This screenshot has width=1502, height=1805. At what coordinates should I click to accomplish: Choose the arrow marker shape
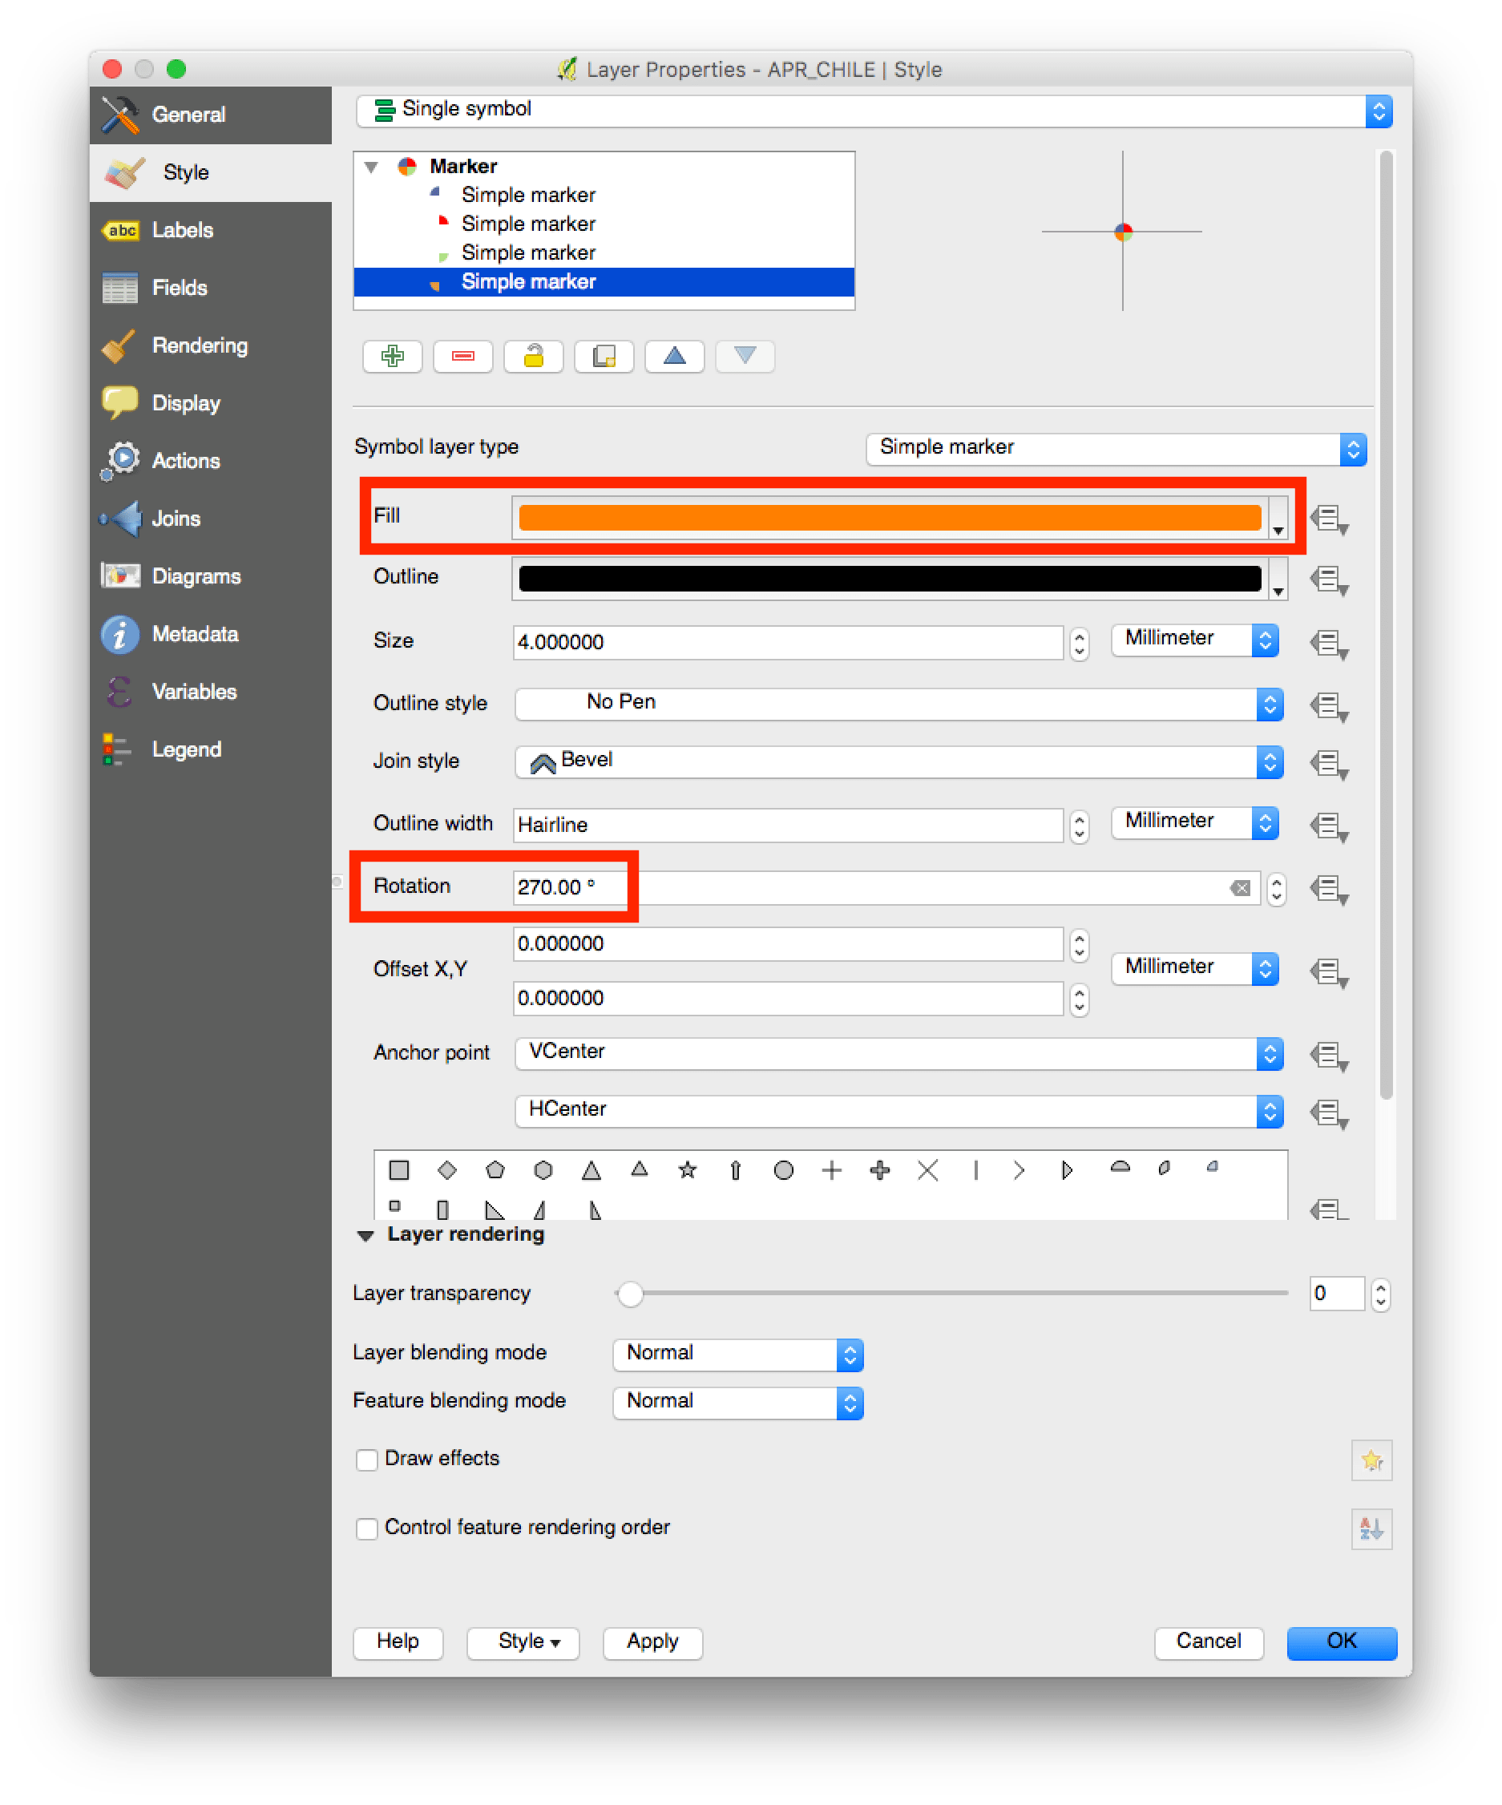point(736,1170)
